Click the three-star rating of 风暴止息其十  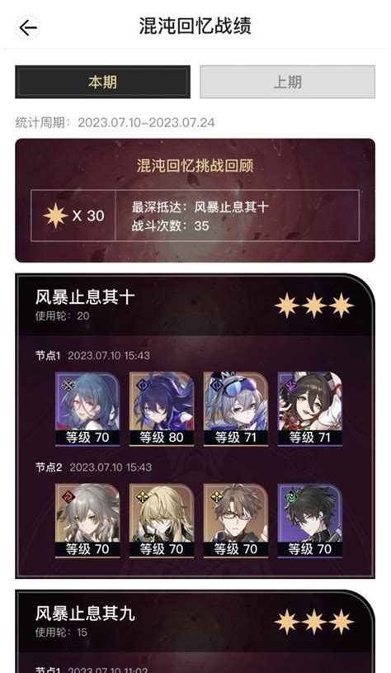coord(314,306)
